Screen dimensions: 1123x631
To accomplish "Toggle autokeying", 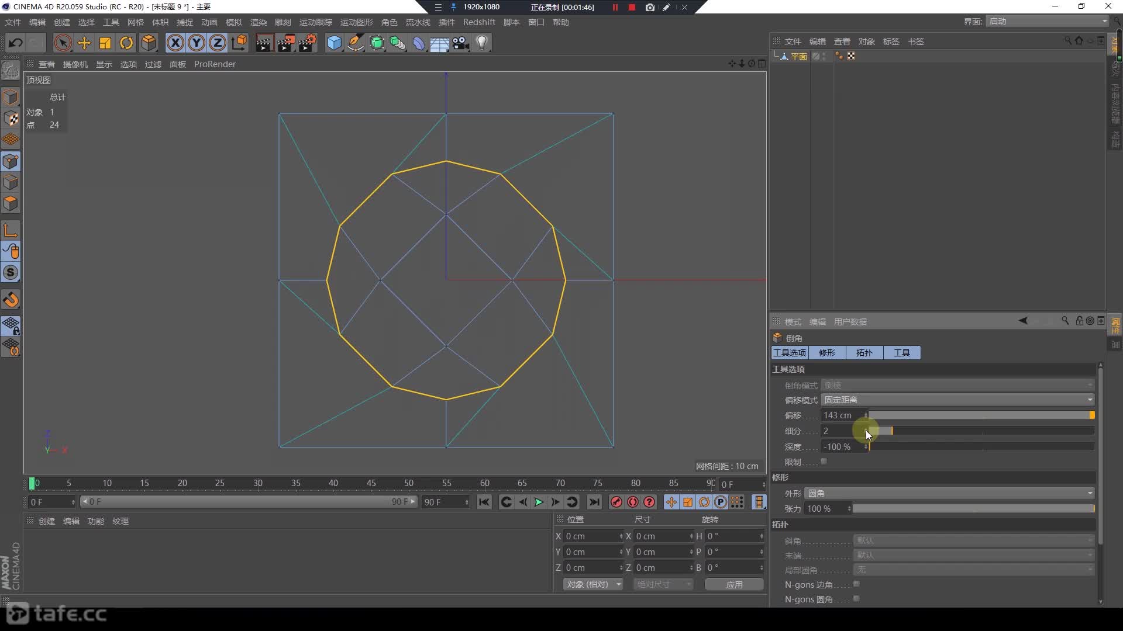I will (633, 502).
